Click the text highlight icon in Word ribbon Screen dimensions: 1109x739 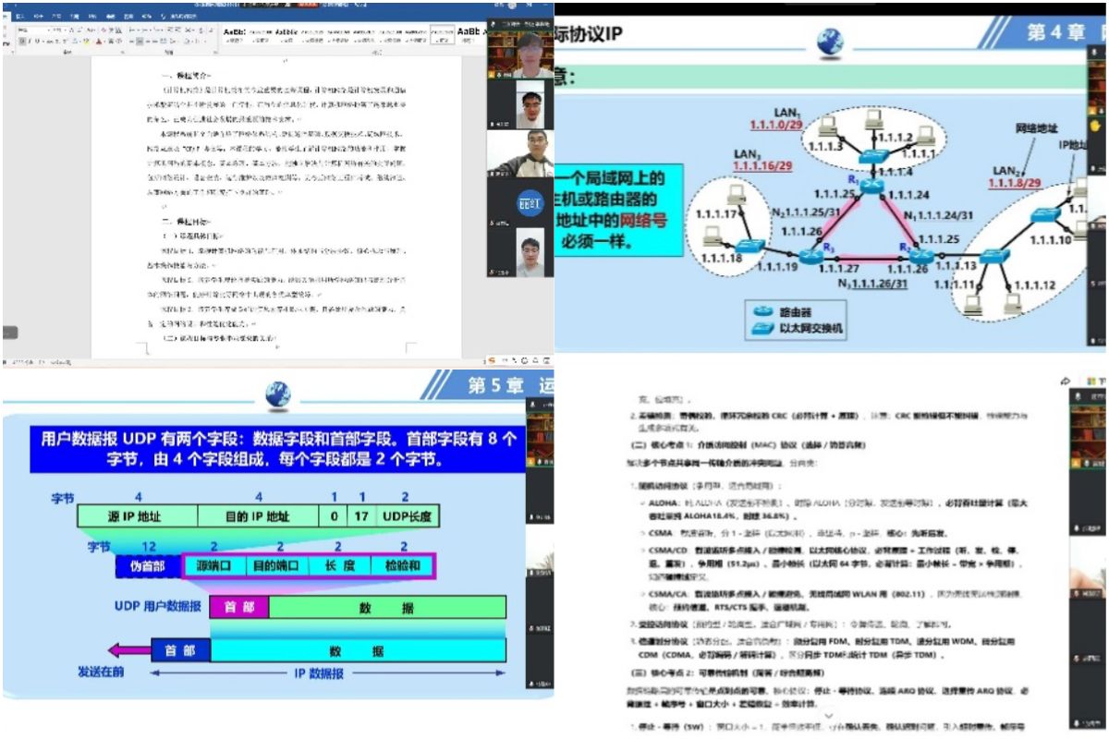[x=88, y=41]
